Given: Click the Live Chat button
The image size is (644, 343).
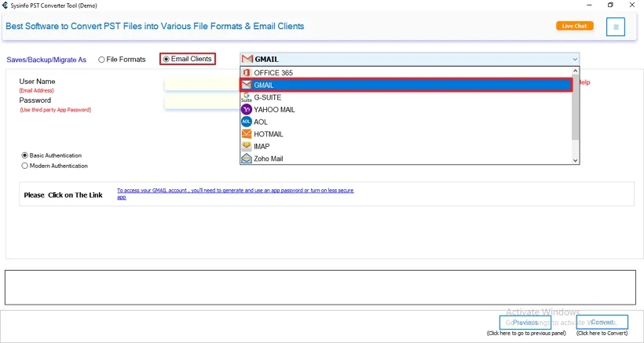Looking at the screenshot, I should [x=575, y=26].
